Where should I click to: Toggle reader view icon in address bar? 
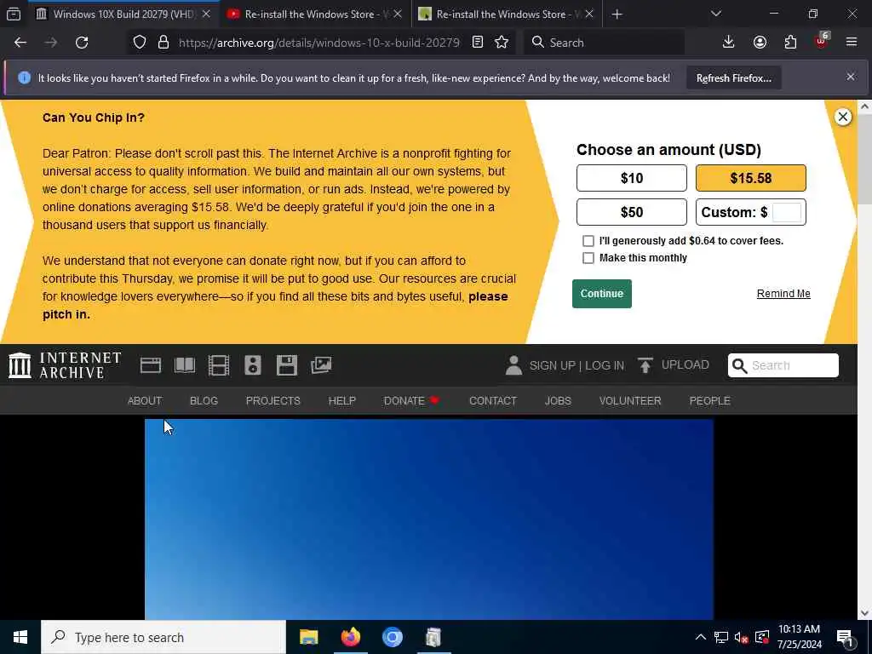(x=477, y=43)
